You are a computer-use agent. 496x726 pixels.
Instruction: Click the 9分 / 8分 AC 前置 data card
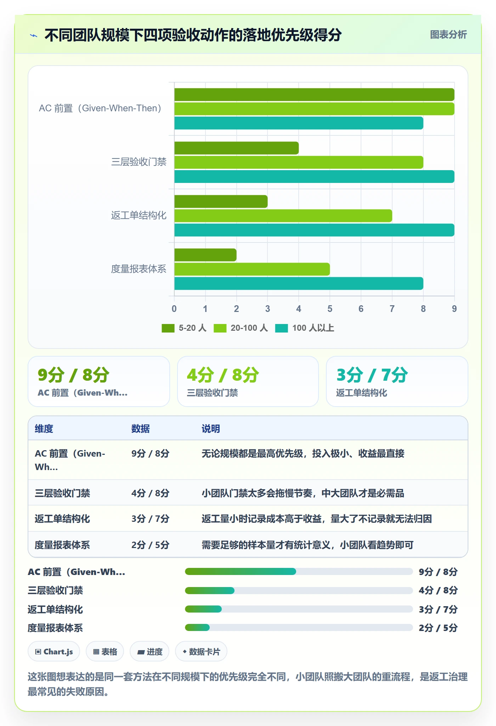99,381
